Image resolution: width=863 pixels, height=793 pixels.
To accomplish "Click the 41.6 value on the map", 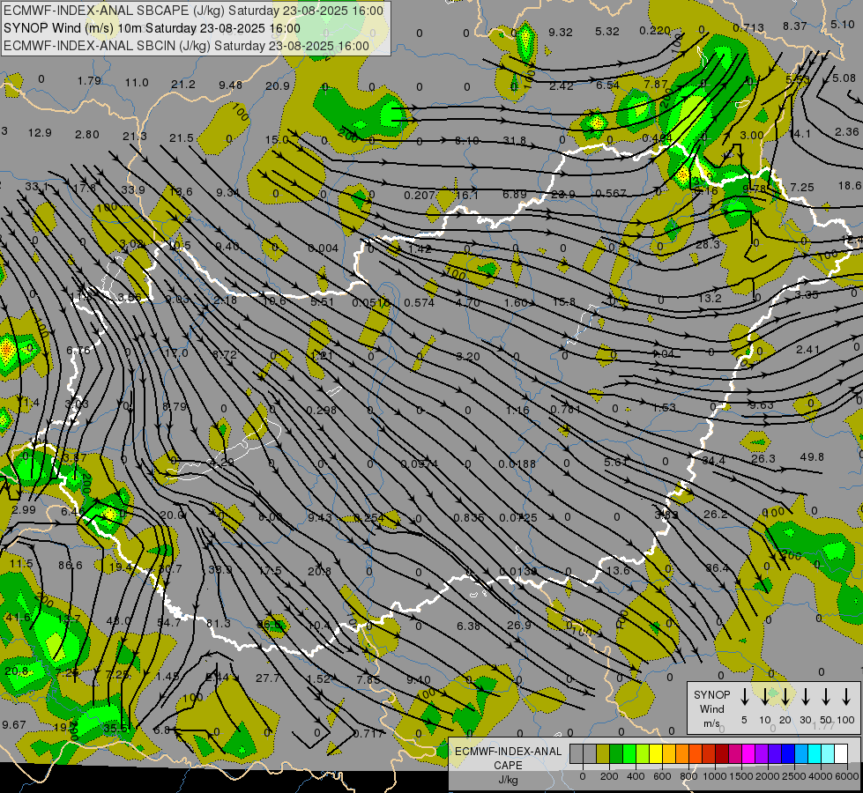I will pos(19,618).
